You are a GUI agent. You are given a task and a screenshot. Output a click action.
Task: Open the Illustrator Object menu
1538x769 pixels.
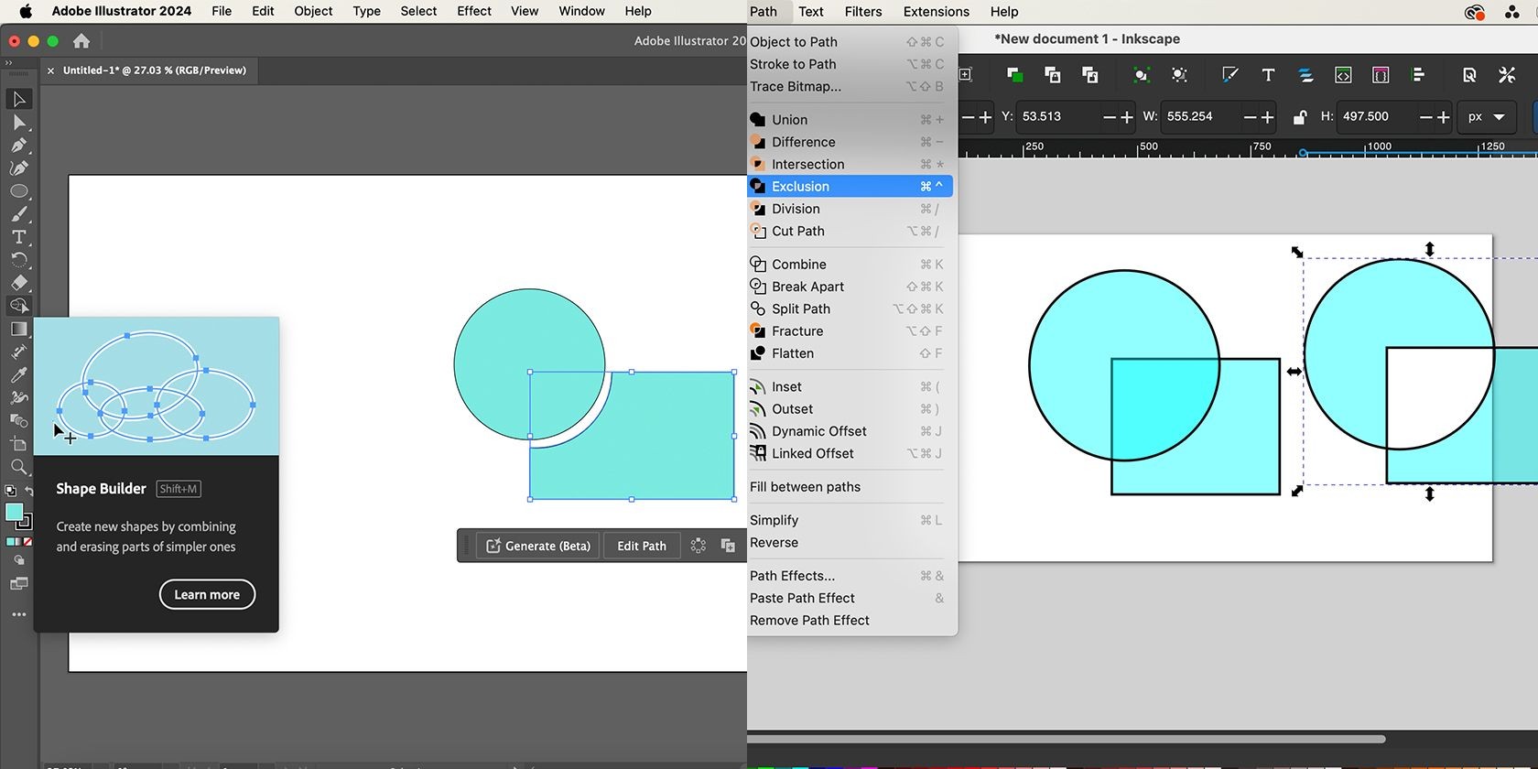(313, 11)
